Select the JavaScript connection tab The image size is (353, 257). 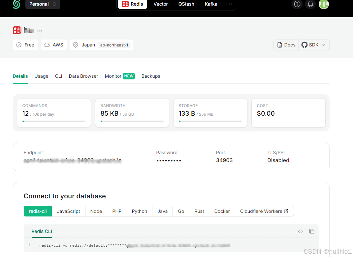tap(68, 211)
